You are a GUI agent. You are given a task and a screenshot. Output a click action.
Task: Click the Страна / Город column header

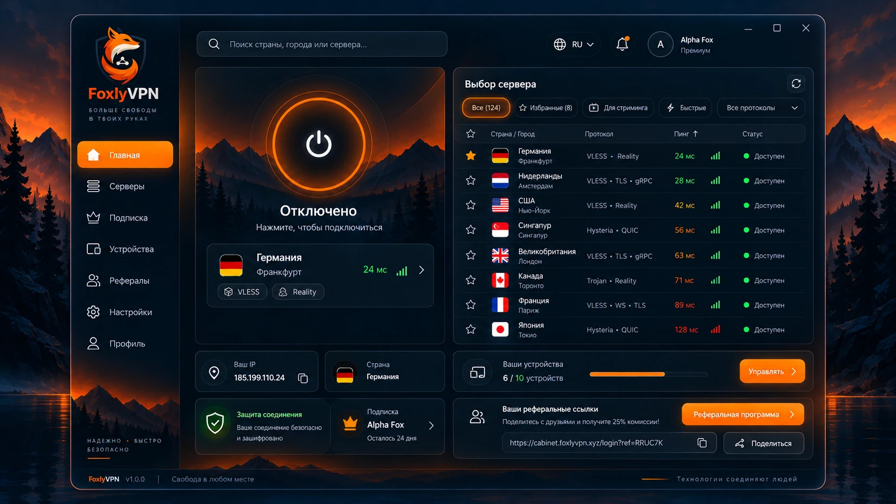(x=513, y=134)
